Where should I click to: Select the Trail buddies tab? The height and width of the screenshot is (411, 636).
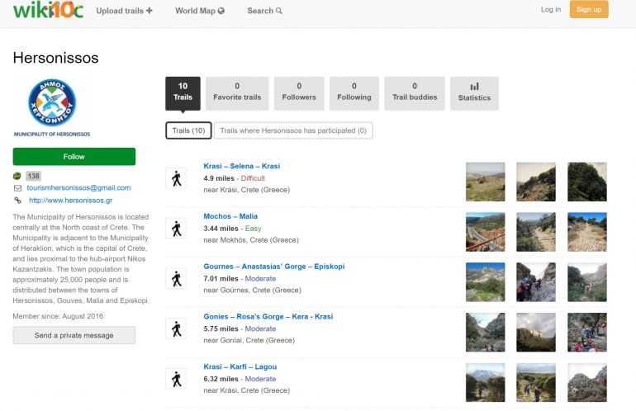pos(414,93)
